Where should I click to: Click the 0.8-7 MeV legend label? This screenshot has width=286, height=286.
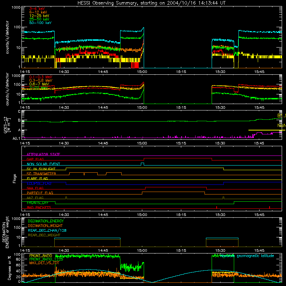[39, 84]
